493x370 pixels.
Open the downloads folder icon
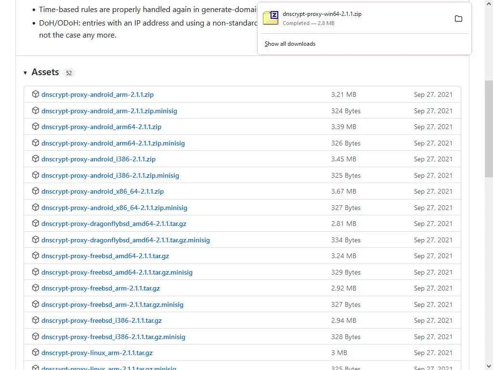tap(458, 19)
